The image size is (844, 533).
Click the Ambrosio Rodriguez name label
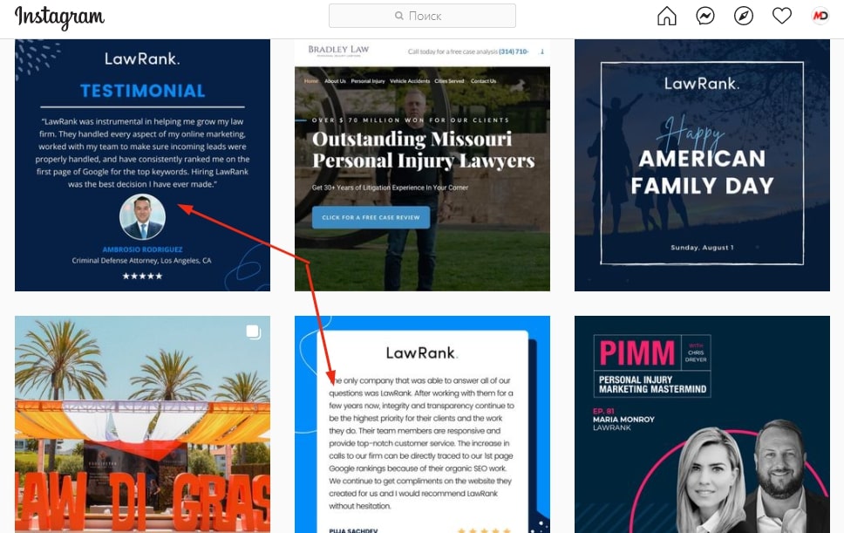[142, 249]
